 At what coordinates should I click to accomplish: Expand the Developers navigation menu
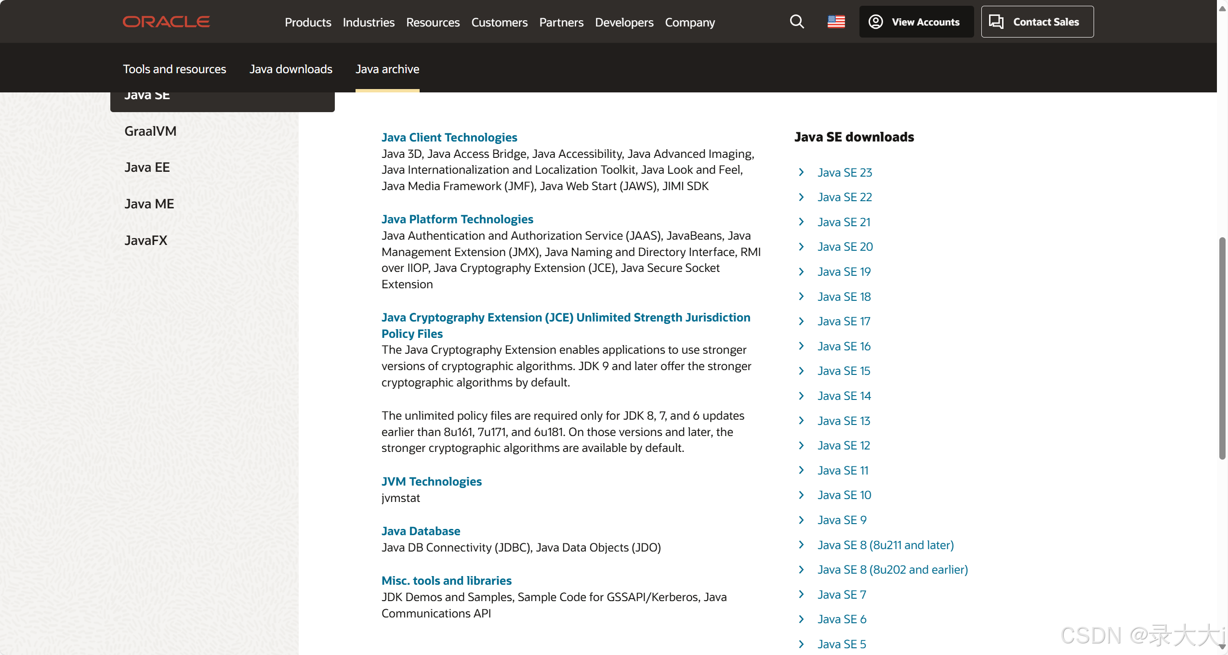[x=624, y=22]
